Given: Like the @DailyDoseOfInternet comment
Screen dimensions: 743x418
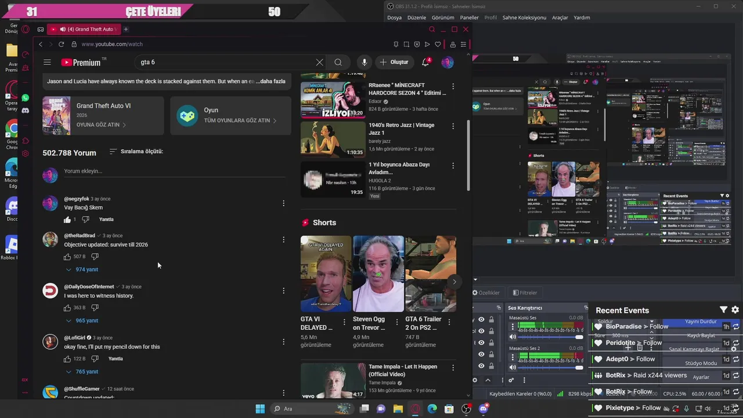Looking at the screenshot, I should 67,308.
